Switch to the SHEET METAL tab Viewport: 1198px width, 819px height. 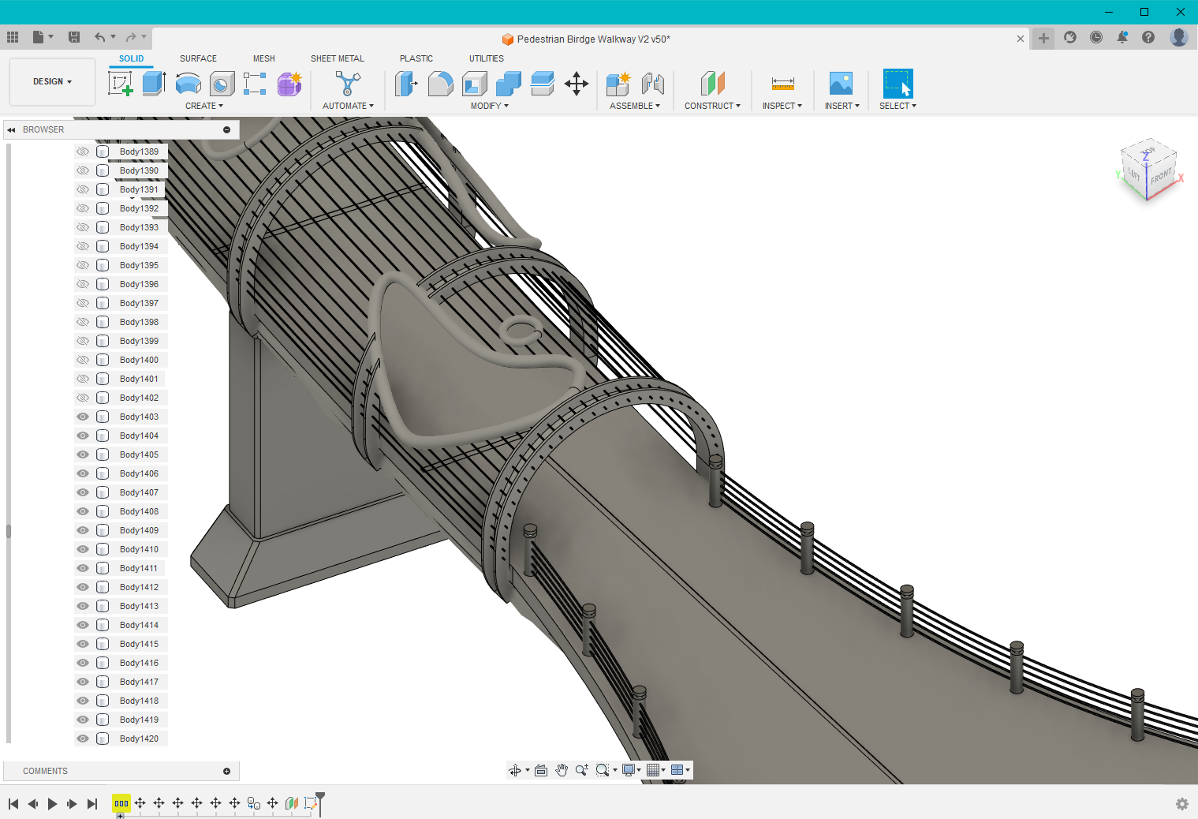coord(338,58)
